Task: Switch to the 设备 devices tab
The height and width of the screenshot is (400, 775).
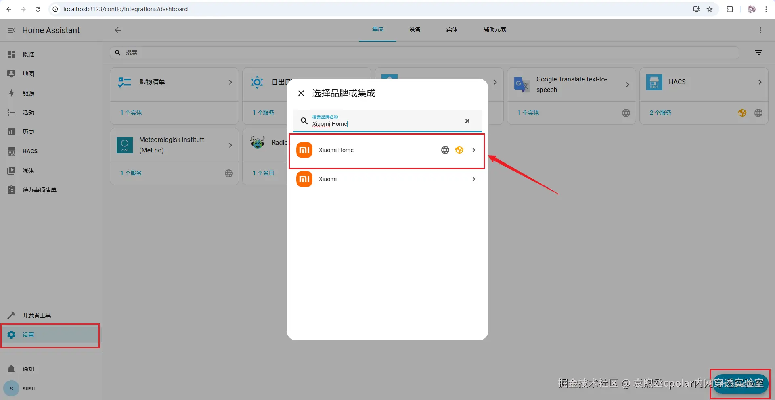Action: pos(415,29)
